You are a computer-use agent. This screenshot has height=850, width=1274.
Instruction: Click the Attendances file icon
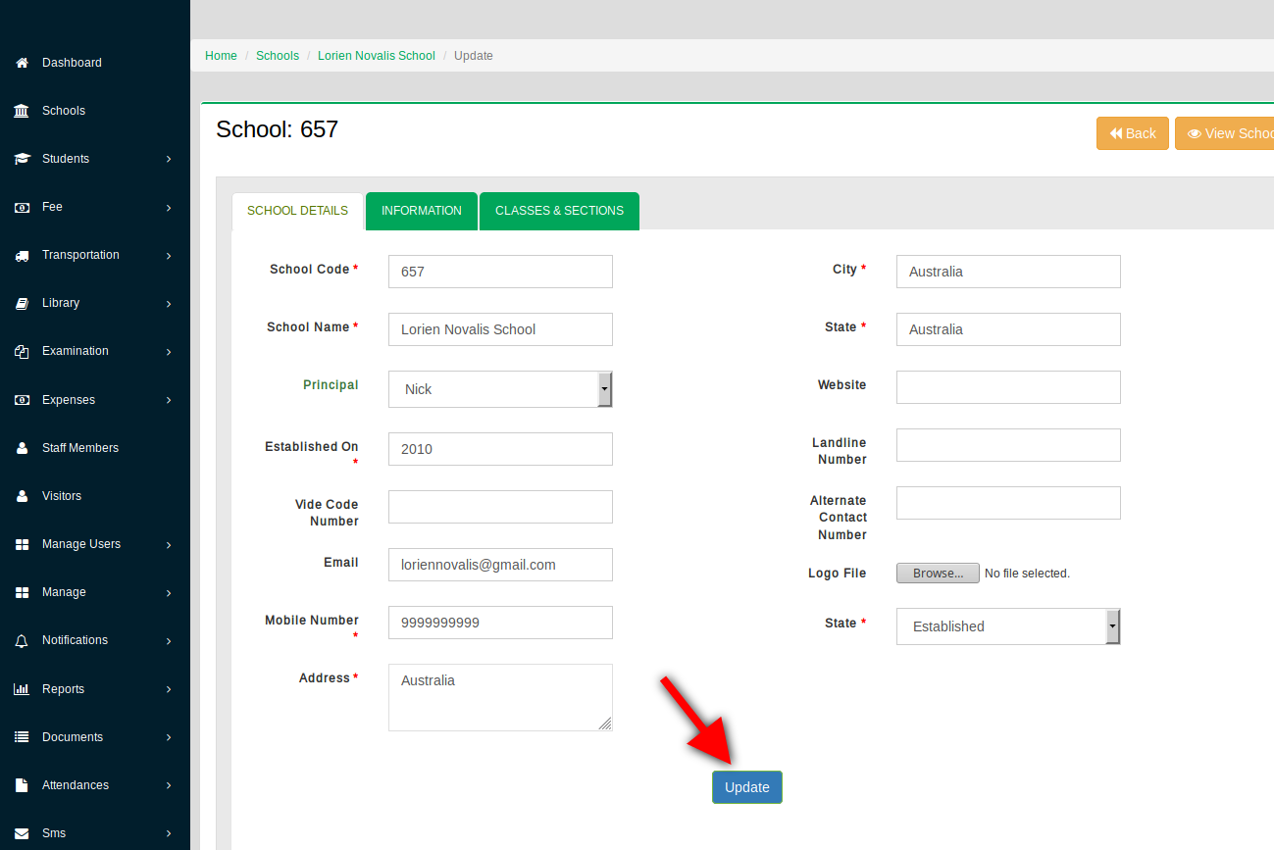pos(22,785)
